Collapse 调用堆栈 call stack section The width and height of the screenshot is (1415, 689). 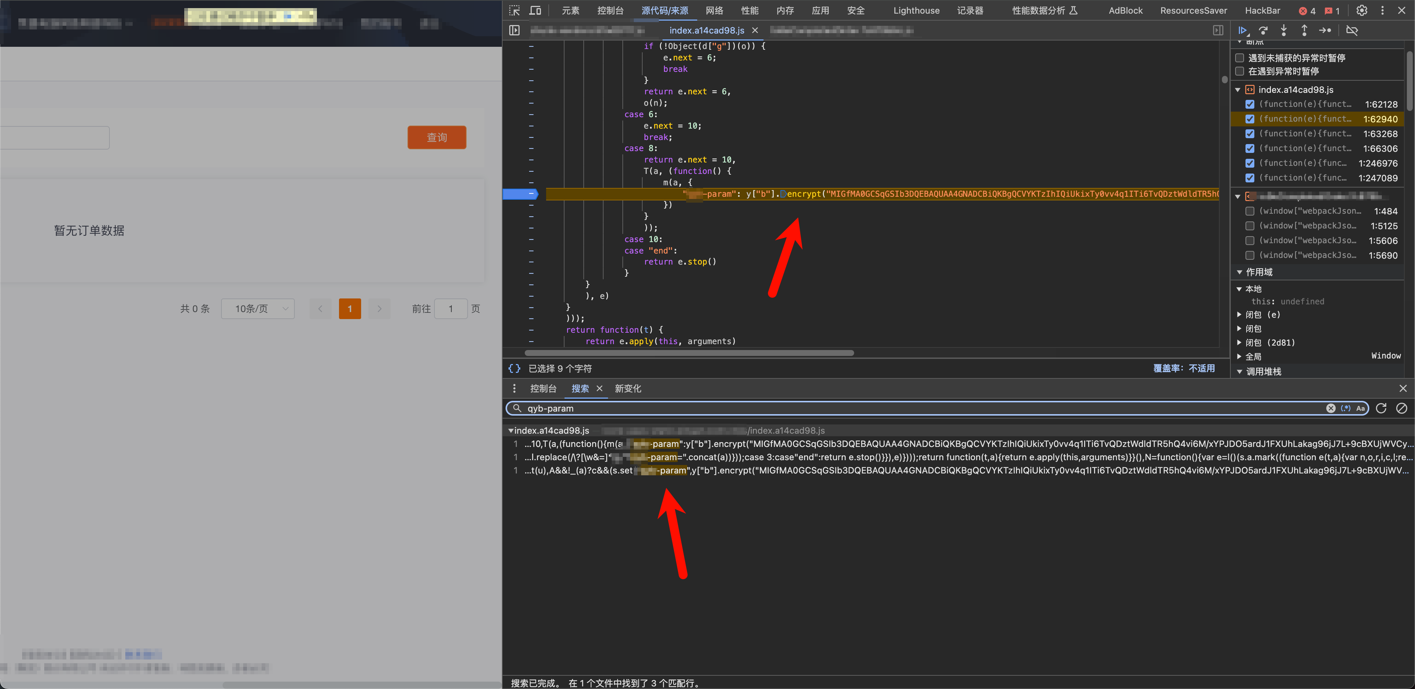(1240, 372)
